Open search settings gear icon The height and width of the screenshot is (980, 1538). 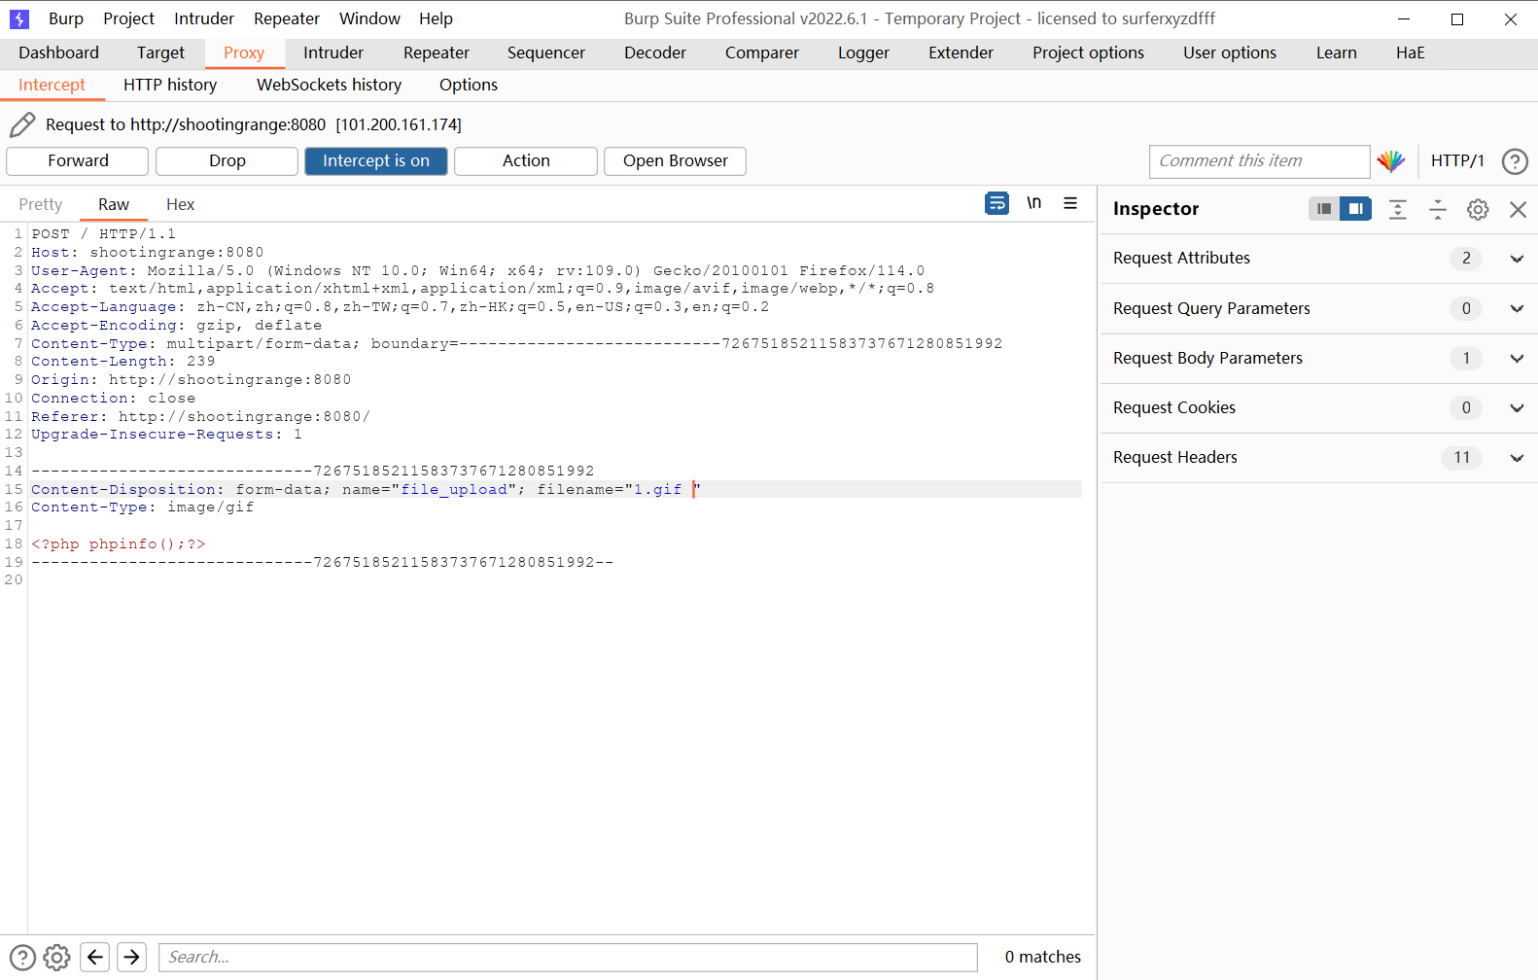click(57, 958)
